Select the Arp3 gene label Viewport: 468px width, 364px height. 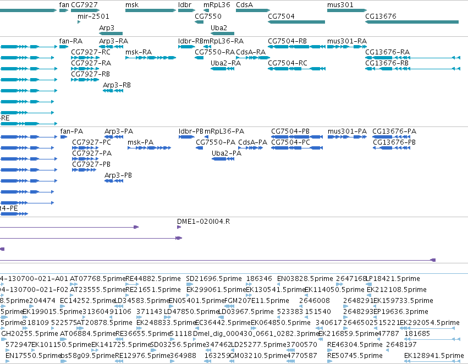(107, 27)
